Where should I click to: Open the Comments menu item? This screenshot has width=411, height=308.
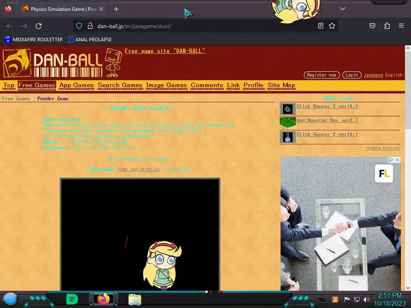207,85
